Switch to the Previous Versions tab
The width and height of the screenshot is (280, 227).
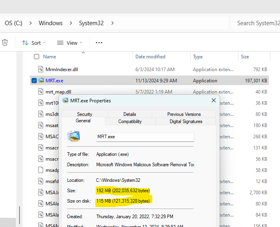coord(184,114)
